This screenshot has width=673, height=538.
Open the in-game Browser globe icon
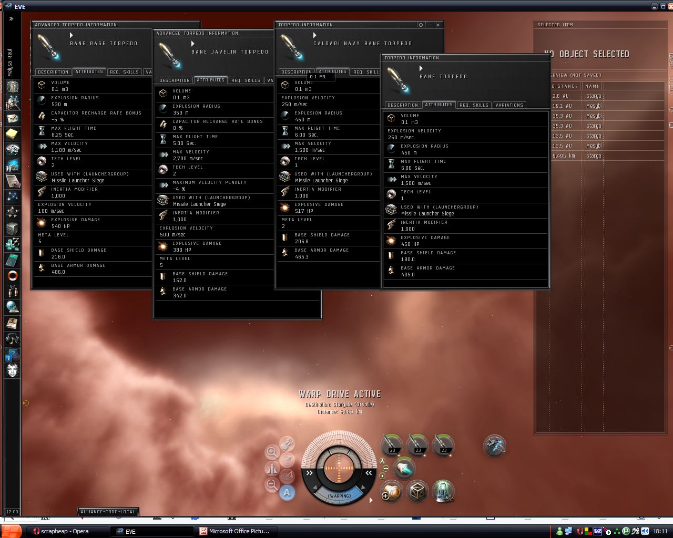(13, 307)
